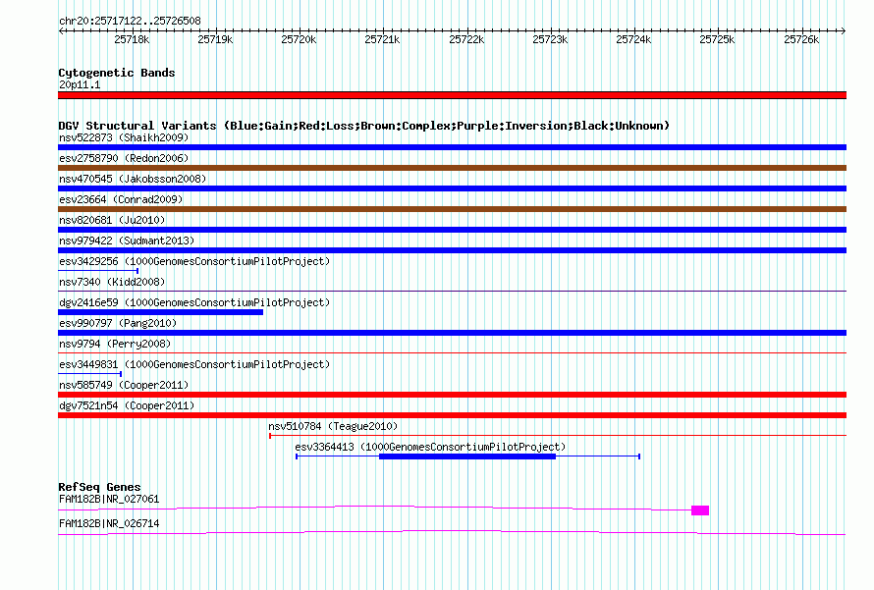
Task: Open the dgv2416e59 variant label
Action: [x=194, y=302]
